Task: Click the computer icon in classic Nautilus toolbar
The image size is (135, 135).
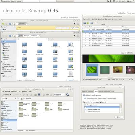Action: point(39,95)
